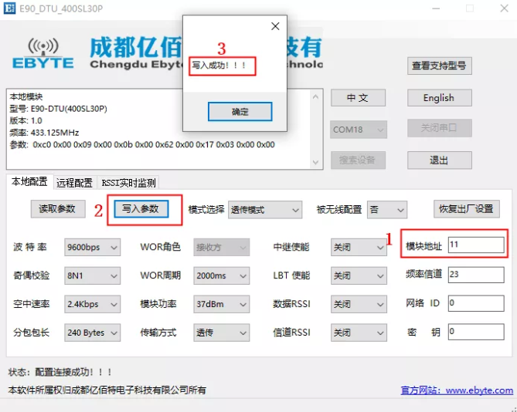Click the text 频率: 433.125MHz
The width and height of the screenshot is (517, 412).
click(44, 133)
